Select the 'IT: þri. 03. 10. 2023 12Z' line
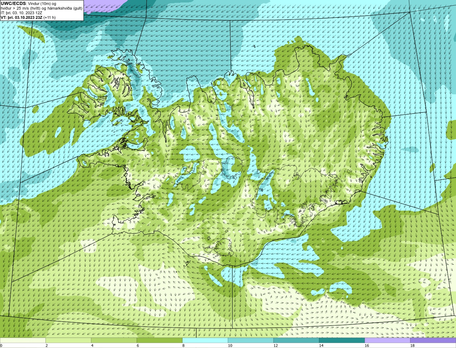 click(21, 13)
